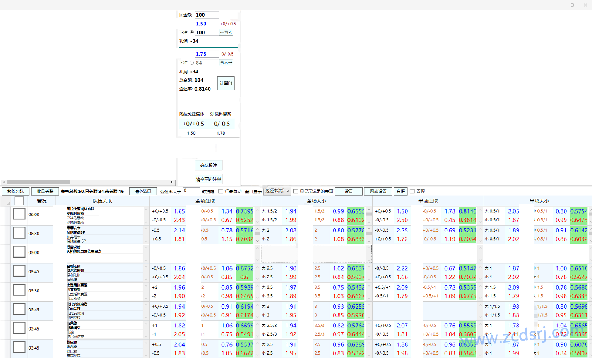The image size is (592, 358).
Task: Check the box for the 06:00 match row
Action: click(x=19, y=214)
